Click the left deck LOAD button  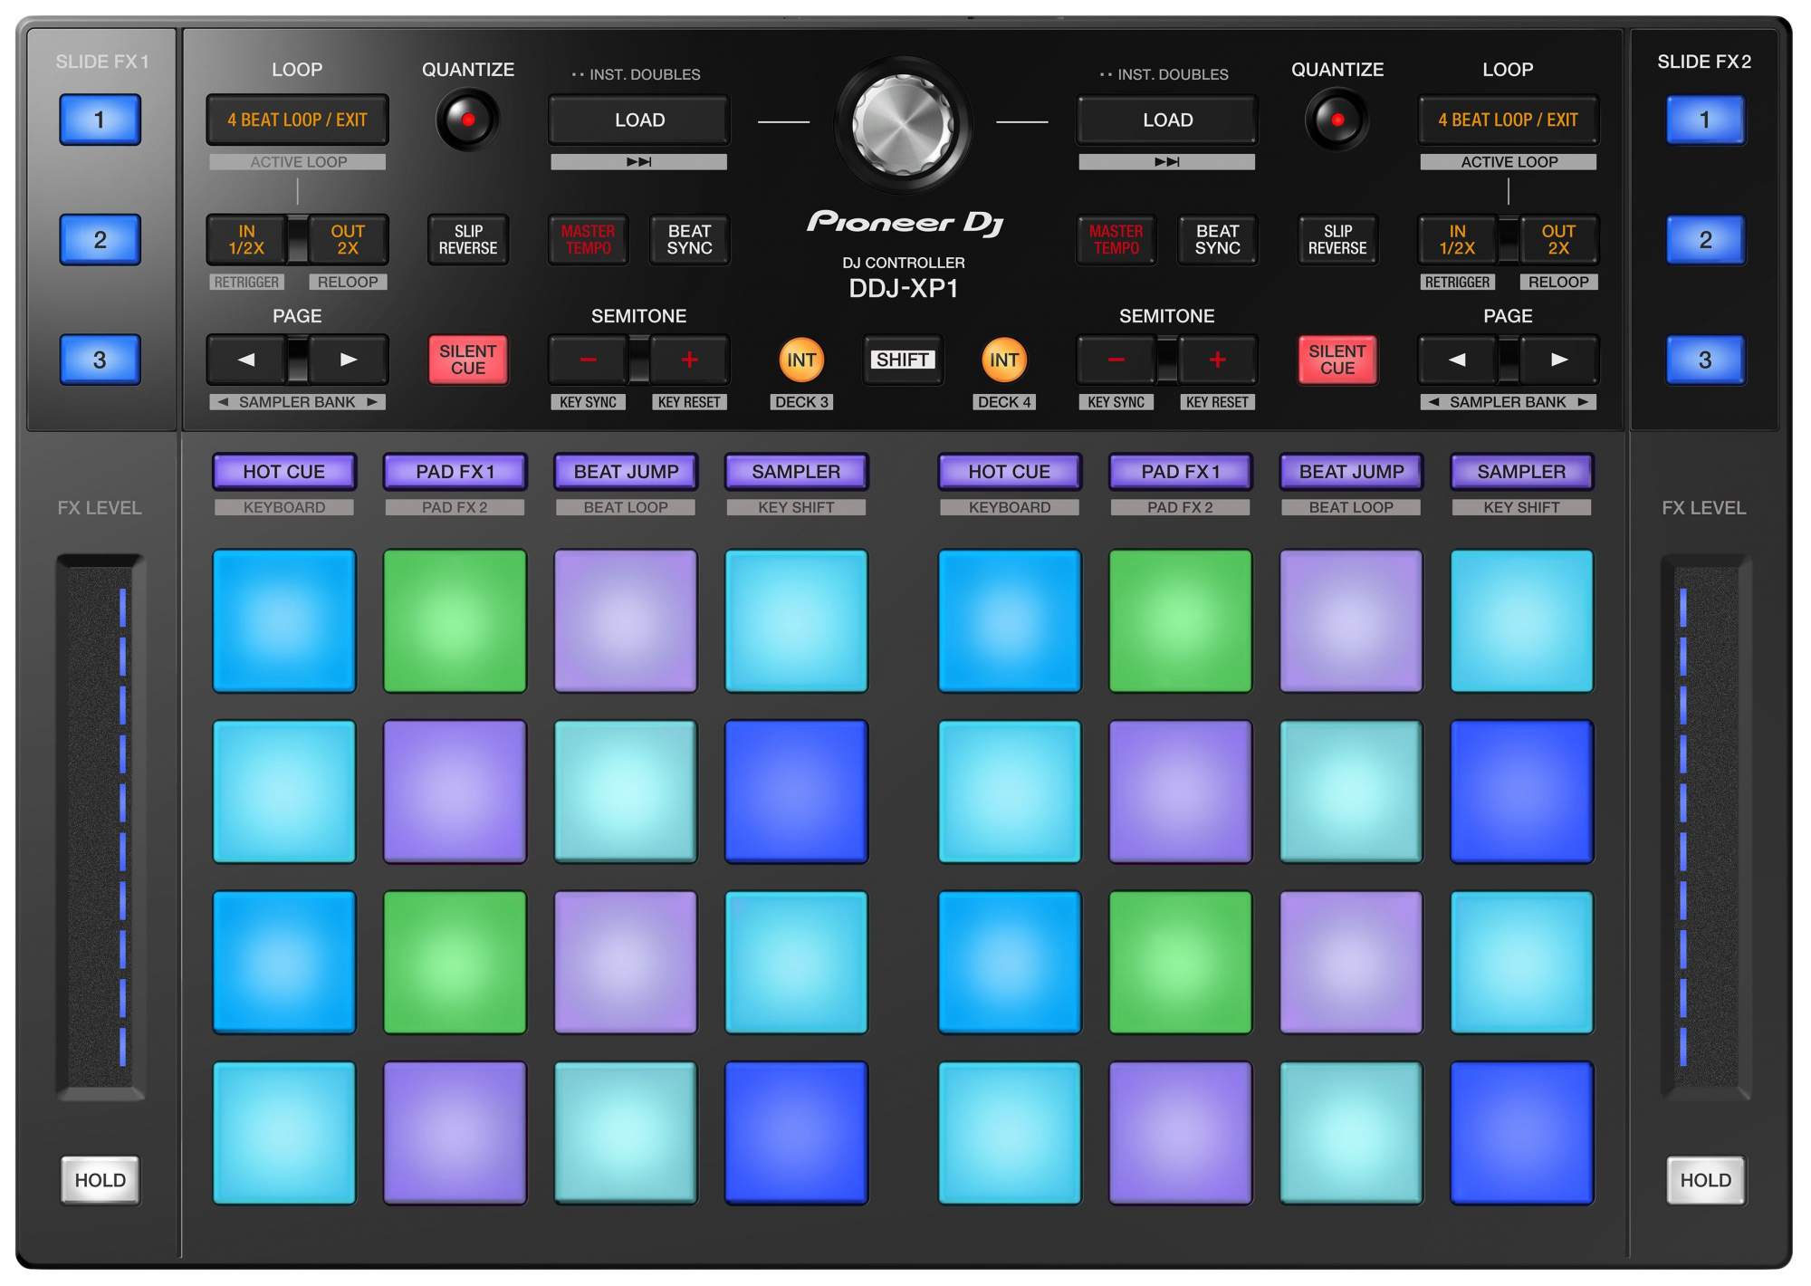(x=638, y=120)
